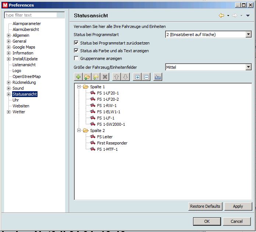Click the delete X toolbar icon
The image size is (256, 232).
click(x=104, y=77)
